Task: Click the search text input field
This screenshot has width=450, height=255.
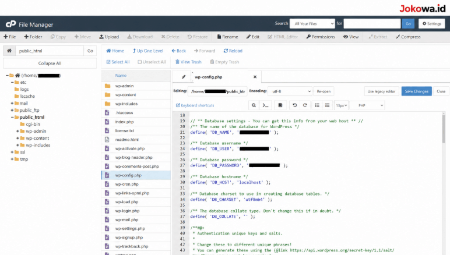Action: pyautogui.click(x=372, y=24)
